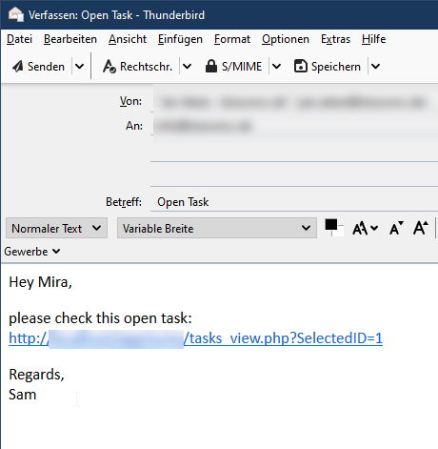Open the Optionen menu
This screenshot has width=438, height=449.
coord(286,39)
